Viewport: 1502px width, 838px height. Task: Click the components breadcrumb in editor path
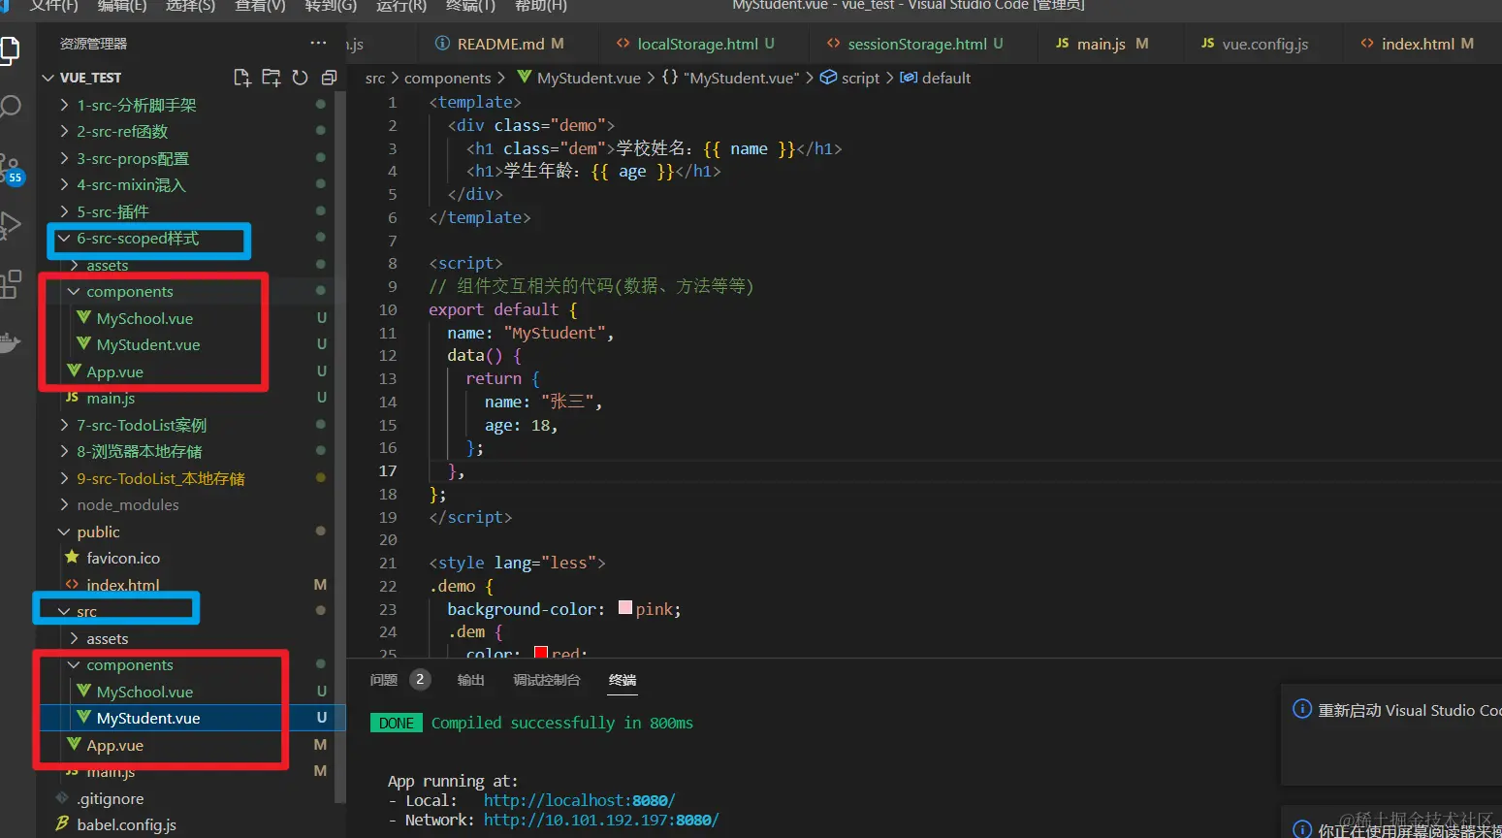click(x=447, y=78)
